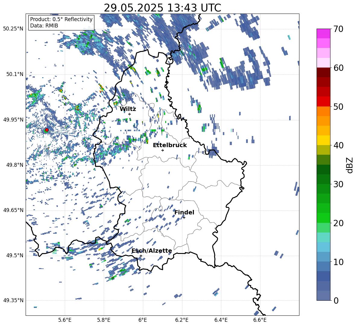Click the 6°E longitude label

(143, 320)
